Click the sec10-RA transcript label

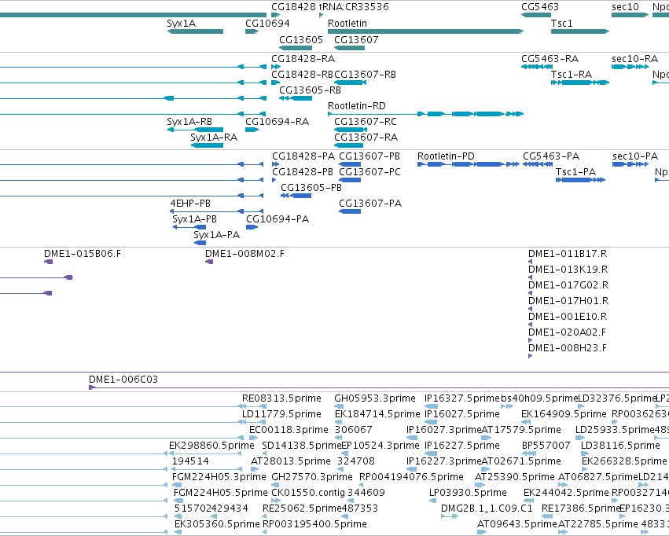point(634,58)
